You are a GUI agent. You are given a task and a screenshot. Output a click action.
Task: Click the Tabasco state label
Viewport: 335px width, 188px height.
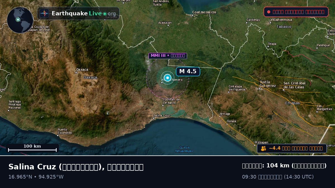284,27
